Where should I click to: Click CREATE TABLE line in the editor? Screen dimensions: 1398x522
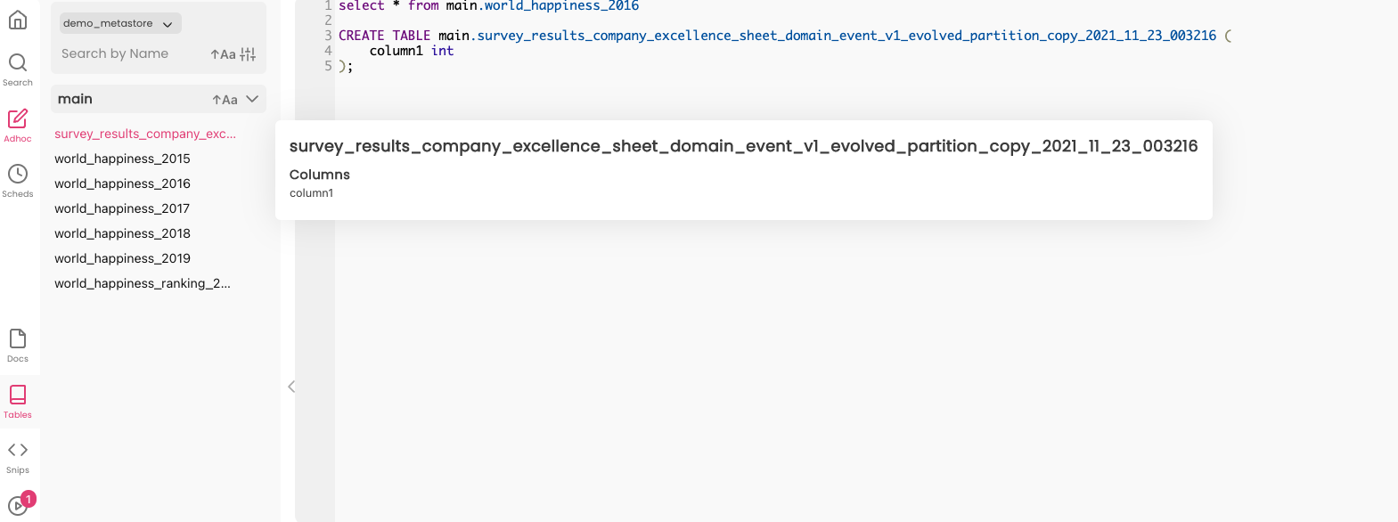[x=784, y=36]
